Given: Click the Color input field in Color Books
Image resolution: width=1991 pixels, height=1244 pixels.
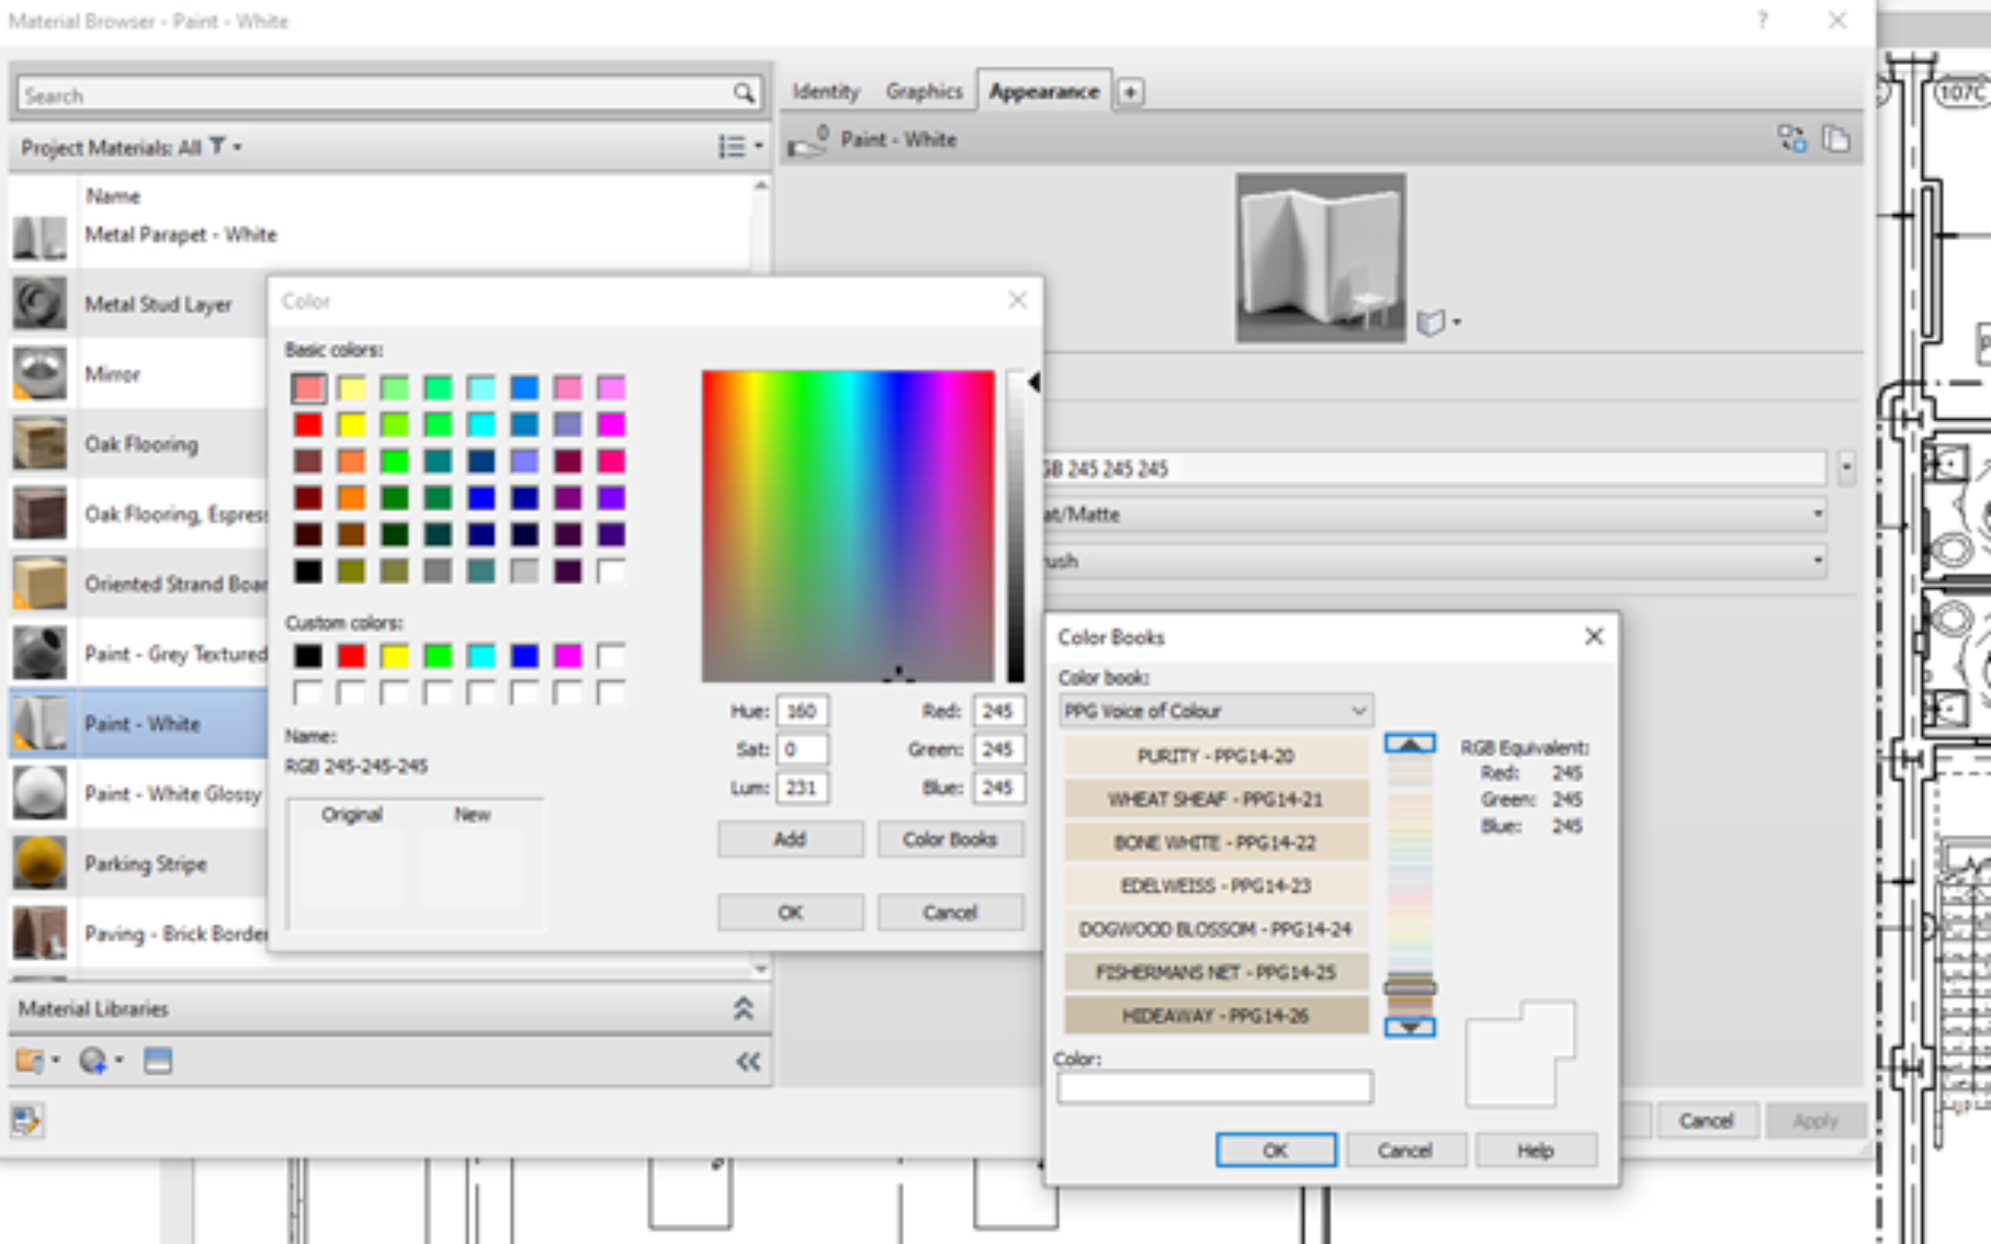Looking at the screenshot, I should point(1215,1086).
